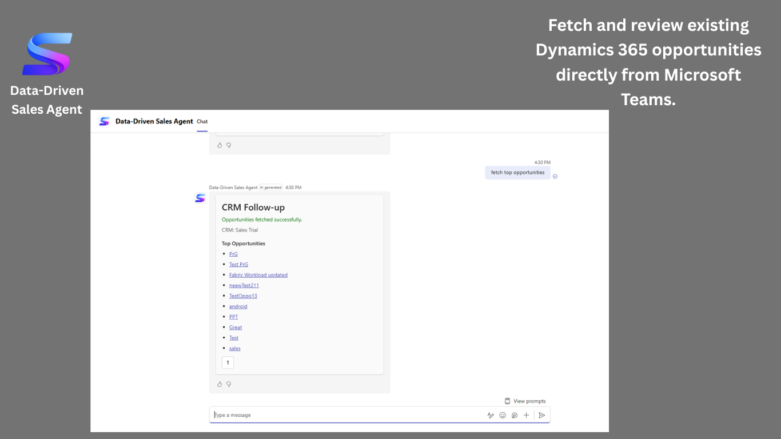Open the Fabric Workload updated link

pos(258,275)
